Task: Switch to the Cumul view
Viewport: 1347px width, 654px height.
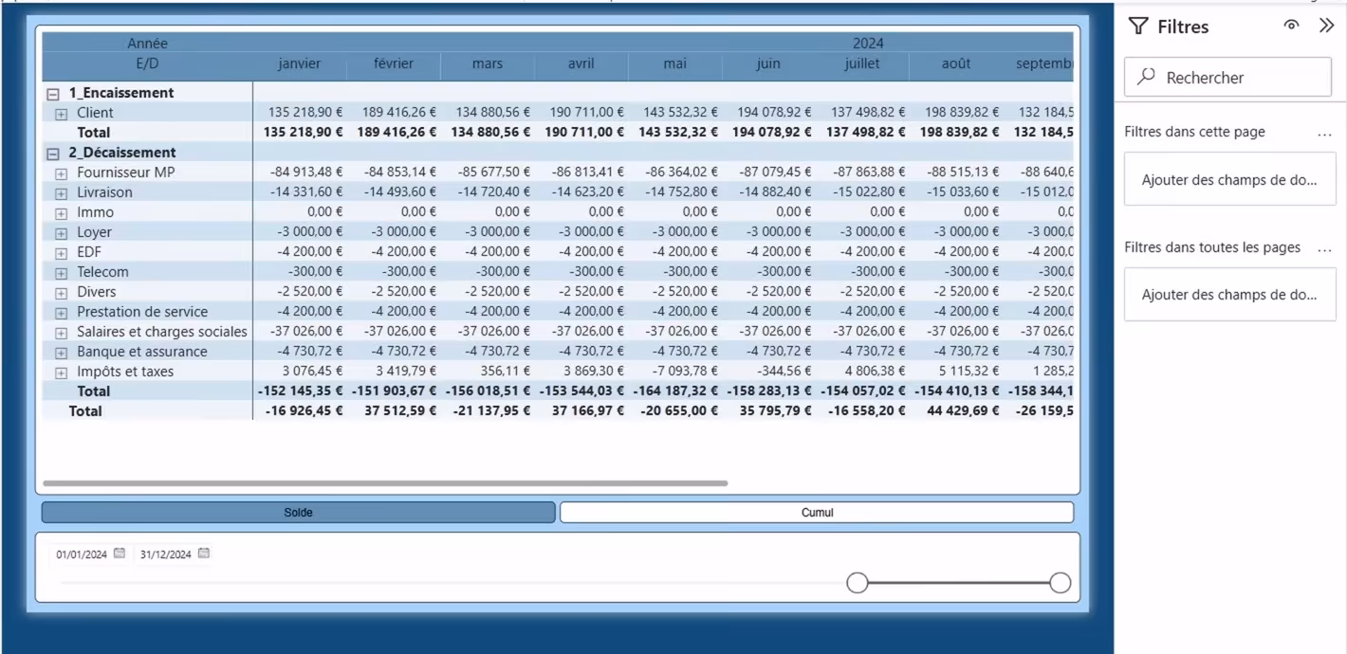Action: tap(817, 513)
